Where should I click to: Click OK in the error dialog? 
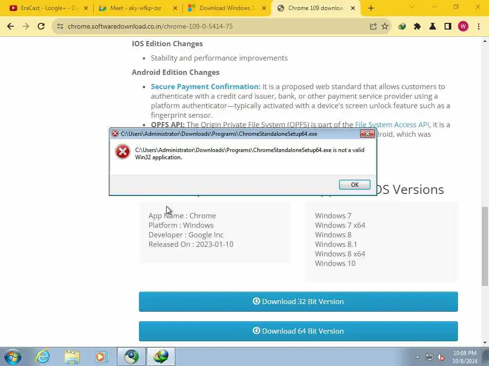(355, 184)
